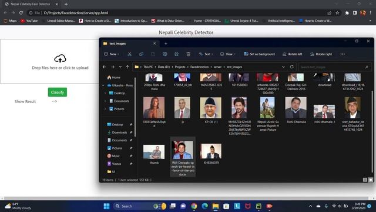Screen dimensions: 376x212
Task: Open Chrome extensions puzzle icon
Action: click(347, 13)
